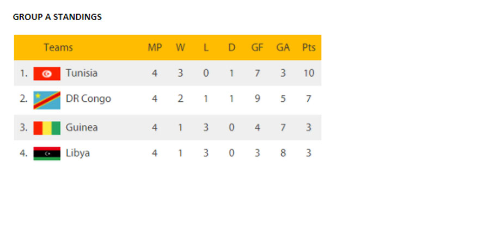Click DR Congo's goals-for value 9
The height and width of the screenshot is (245, 490).
pos(257,99)
